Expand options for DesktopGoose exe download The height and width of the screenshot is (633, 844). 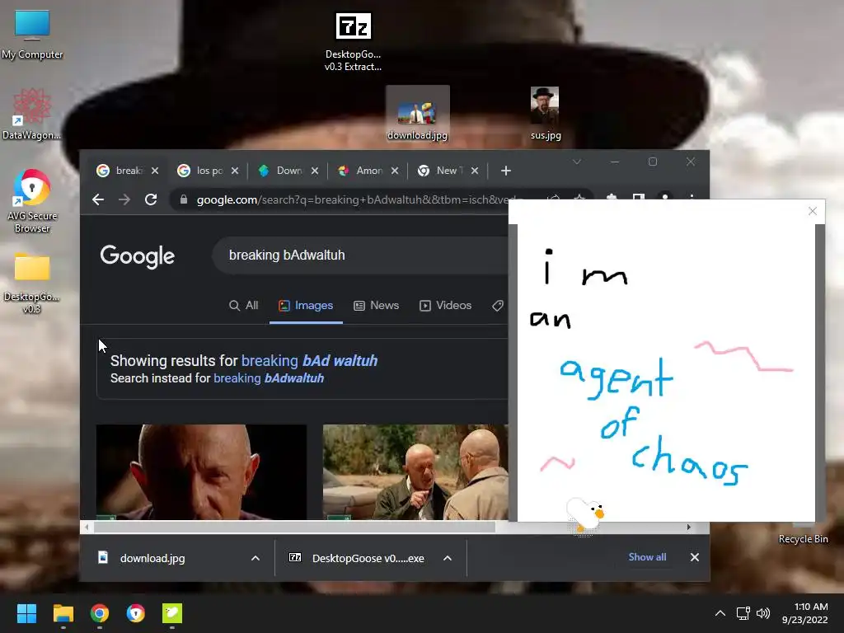point(448,559)
